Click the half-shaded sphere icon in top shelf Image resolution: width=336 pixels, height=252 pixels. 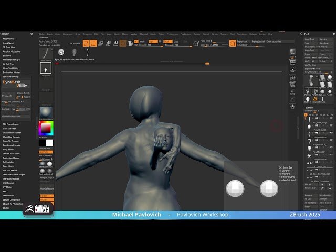pyautogui.click(x=130, y=44)
